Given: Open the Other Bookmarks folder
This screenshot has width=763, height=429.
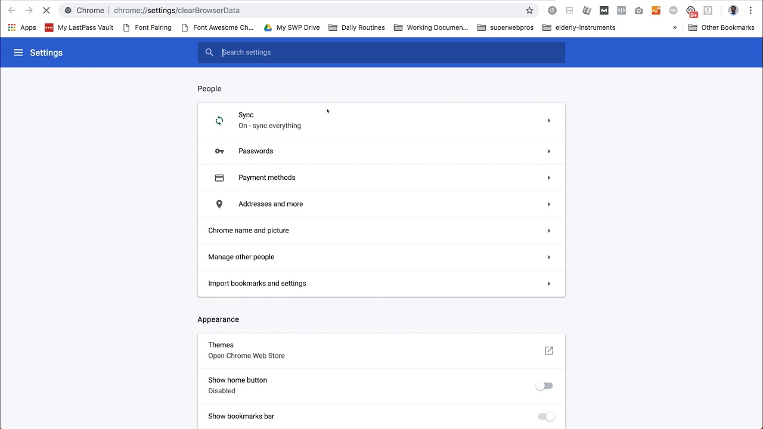Looking at the screenshot, I should coord(721,27).
